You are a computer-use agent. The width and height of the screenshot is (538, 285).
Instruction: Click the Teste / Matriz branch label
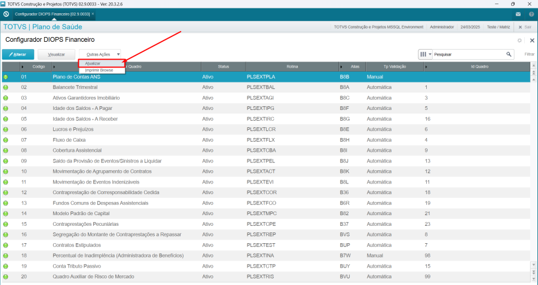(x=498, y=27)
